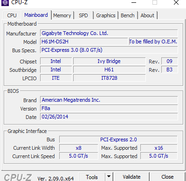Screen dimensions: 186x181
Task: Click the Close button at bottom
Action: click(x=167, y=177)
